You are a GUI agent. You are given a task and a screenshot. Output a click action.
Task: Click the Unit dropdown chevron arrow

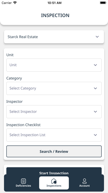click(x=95, y=65)
